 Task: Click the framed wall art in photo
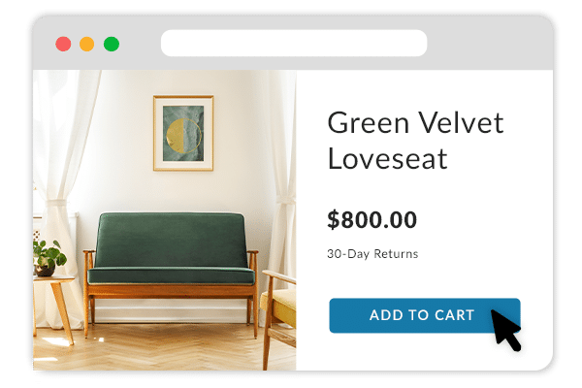click(x=183, y=133)
